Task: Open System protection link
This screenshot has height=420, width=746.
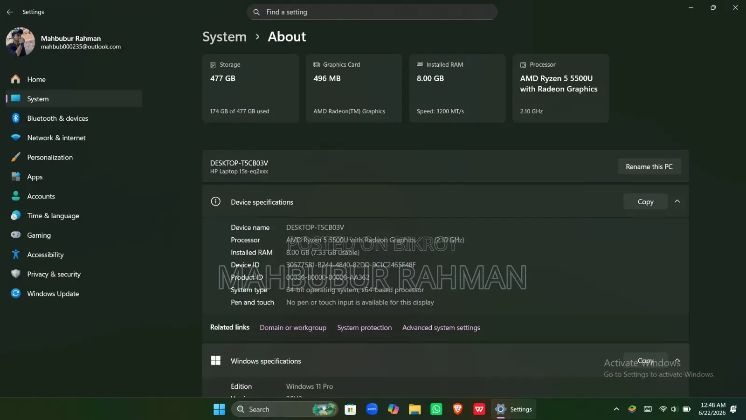Action: tap(364, 328)
